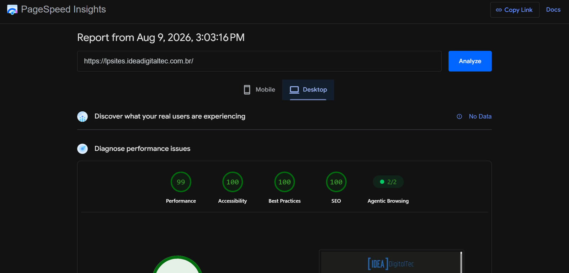Click the Agentic Browsing label
569x273 pixels.
(388, 201)
